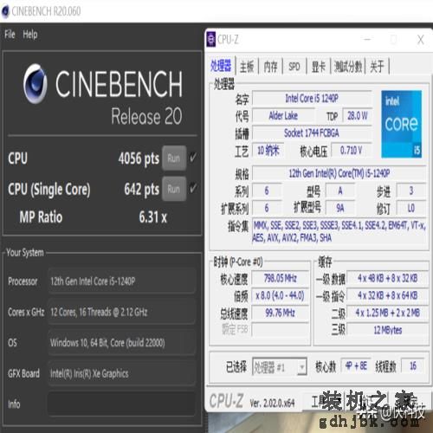The image size is (433, 433).
Task: Run the CPU multi-core benchmark
Action: tap(174, 158)
